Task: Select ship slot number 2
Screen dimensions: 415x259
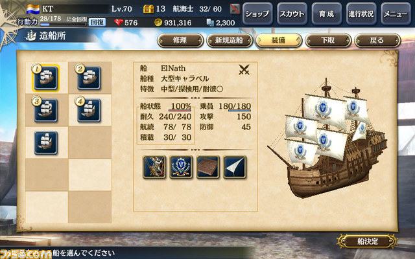Action: (x=89, y=78)
